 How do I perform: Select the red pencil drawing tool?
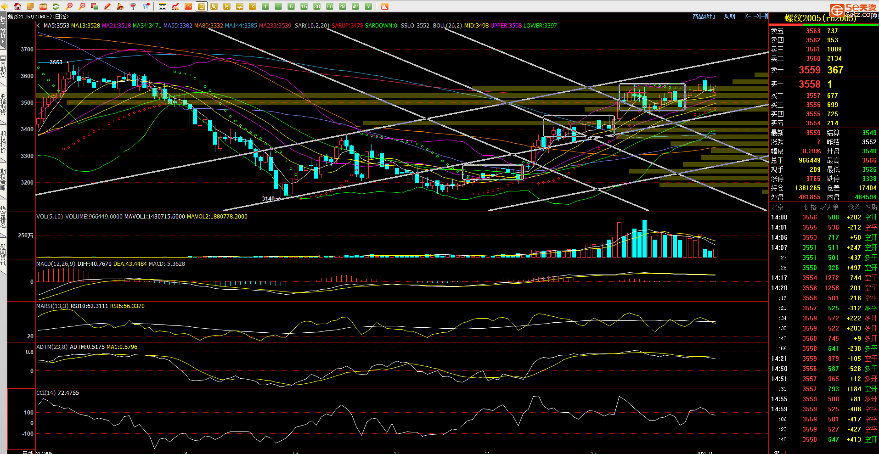pyautogui.click(x=107, y=6)
